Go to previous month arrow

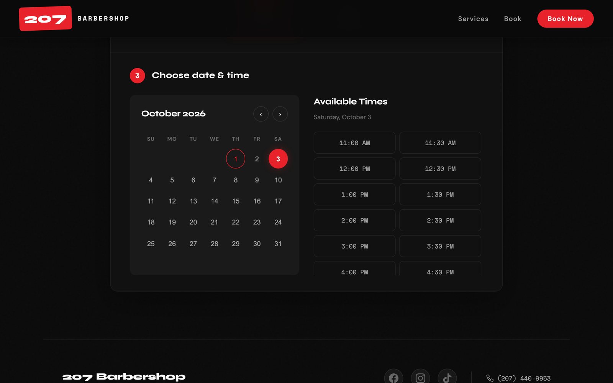click(x=261, y=114)
